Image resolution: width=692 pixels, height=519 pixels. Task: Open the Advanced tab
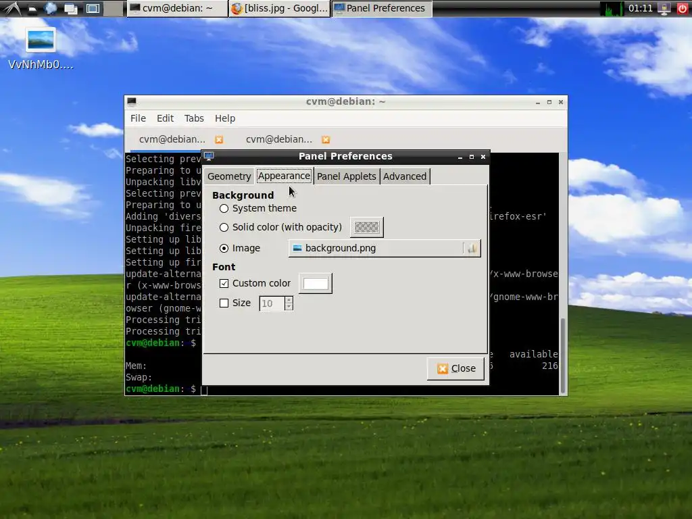click(x=405, y=176)
